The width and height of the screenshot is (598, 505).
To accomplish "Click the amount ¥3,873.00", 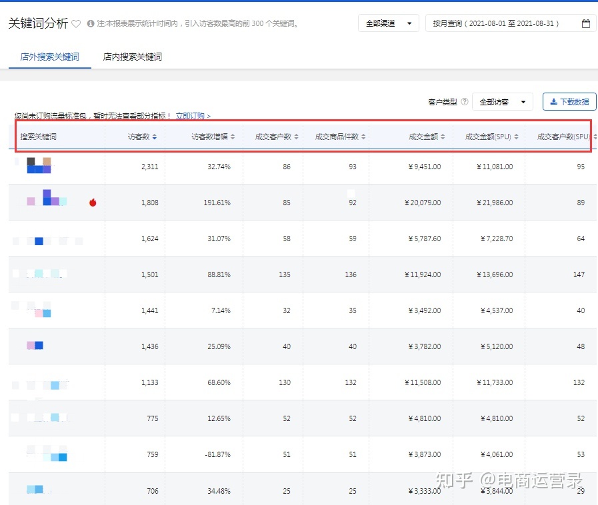I will pos(425,454).
